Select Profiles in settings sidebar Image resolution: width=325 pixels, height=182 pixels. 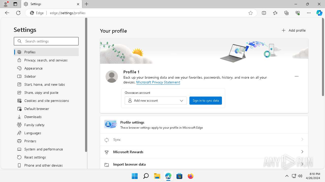[46, 52]
